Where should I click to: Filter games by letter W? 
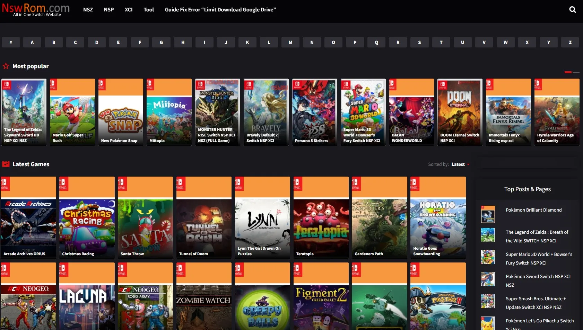point(506,42)
